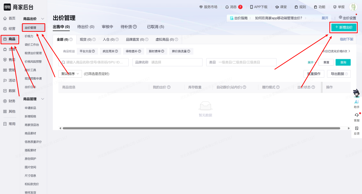Image resolution: width=362 pixels, height=194 pixels.
Task: Switch to the 已取消 (5) tab
Action: (x=156, y=27)
